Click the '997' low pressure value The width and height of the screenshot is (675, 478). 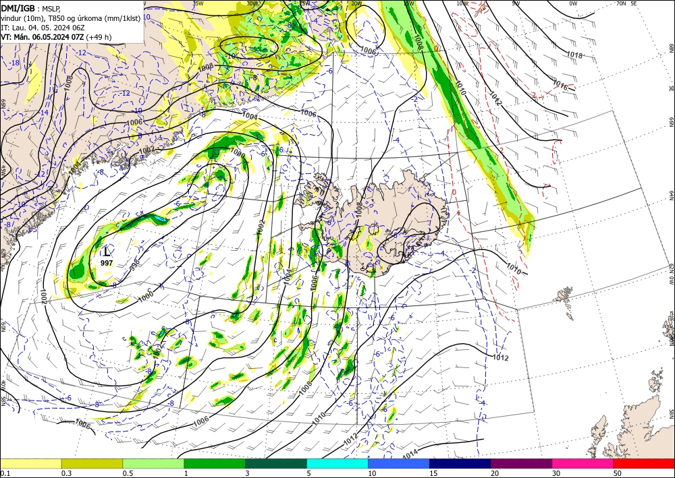pyautogui.click(x=107, y=263)
